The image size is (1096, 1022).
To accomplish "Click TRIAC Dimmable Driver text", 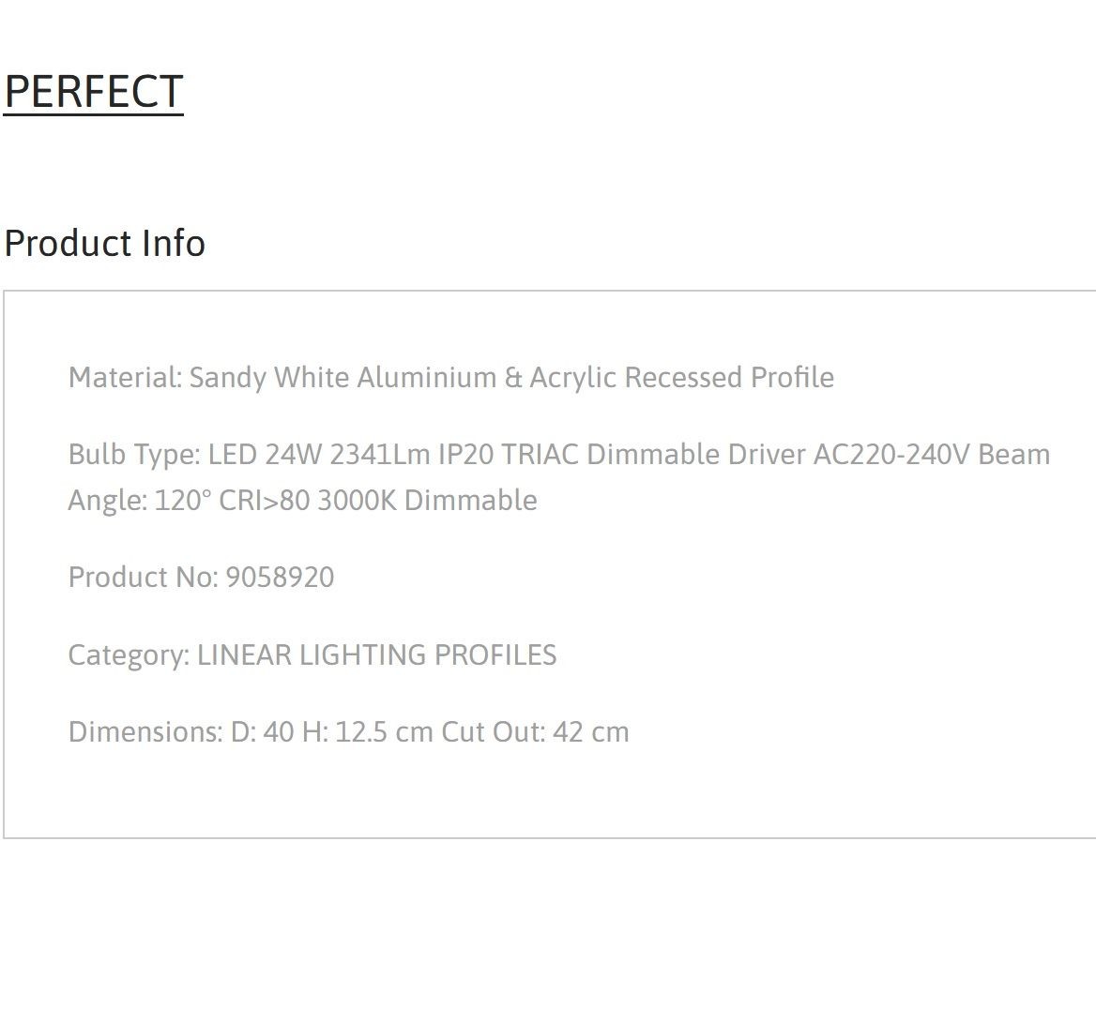I will [653, 454].
